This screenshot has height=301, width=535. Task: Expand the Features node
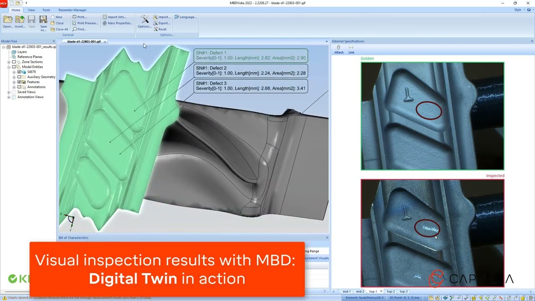(x=14, y=82)
